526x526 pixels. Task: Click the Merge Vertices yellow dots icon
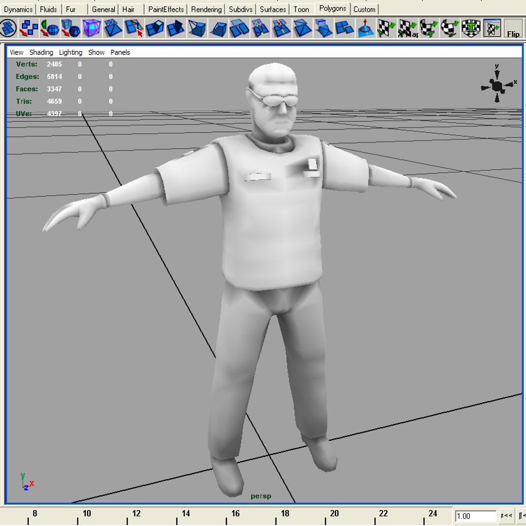pos(260,28)
